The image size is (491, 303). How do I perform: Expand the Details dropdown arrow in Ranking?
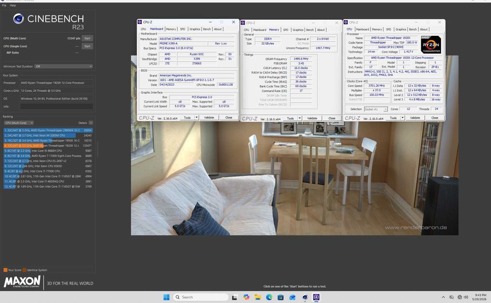click(91, 123)
